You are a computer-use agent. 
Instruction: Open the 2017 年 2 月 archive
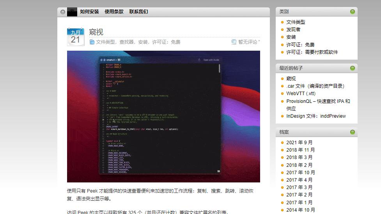pos(299,195)
